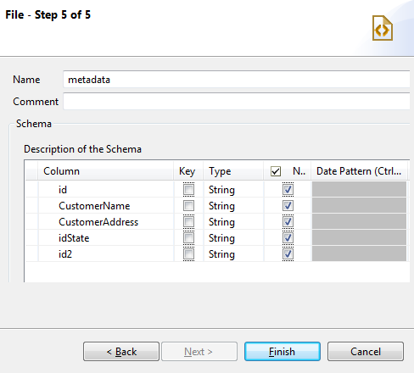Viewport: 414px width, 373px height.
Task: Open Type cell for CustomerAddress row
Action: tap(233, 222)
